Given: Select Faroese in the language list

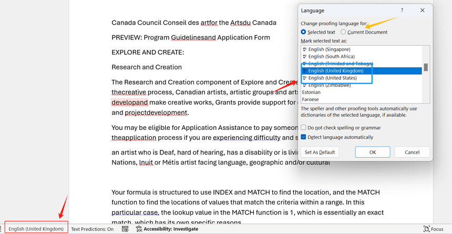Looking at the screenshot, I should (x=312, y=99).
